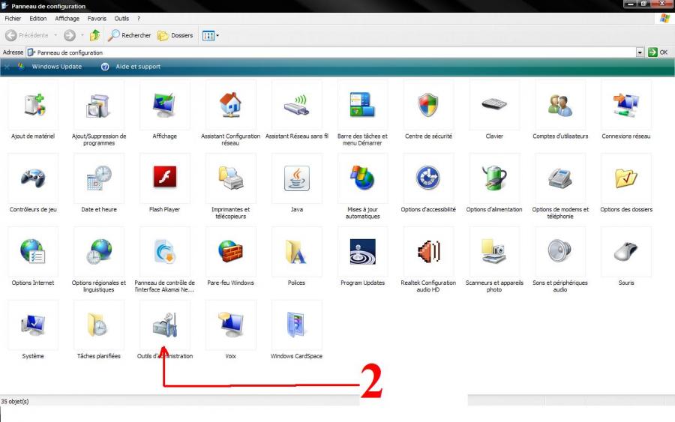Viewport: 675px width, 422px height.
Task: Open the Flash Player settings icon
Action: point(164,178)
